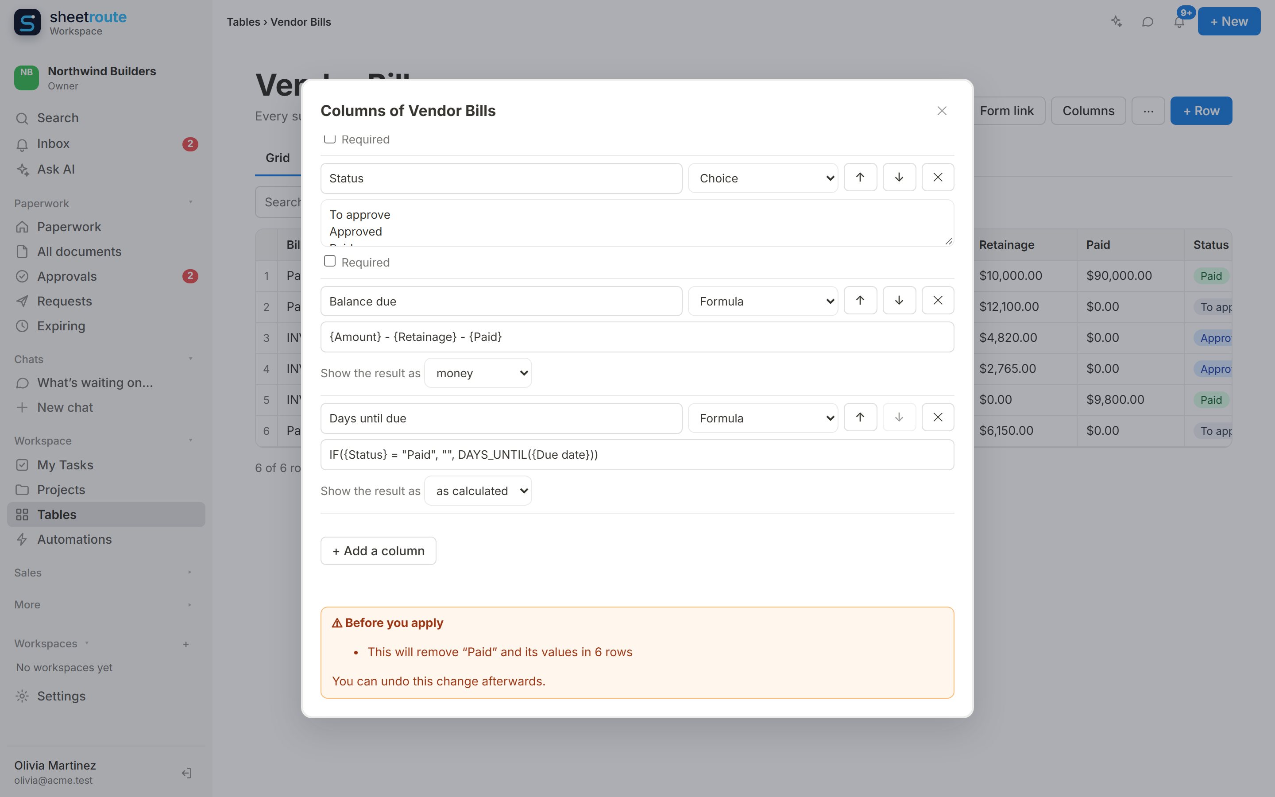Open Automations in sidebar

pyautogui.click(x=106, y=539)
